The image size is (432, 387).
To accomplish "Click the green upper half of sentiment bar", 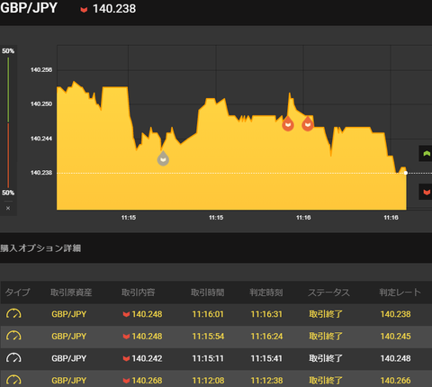I will click(x=8, y=90).
